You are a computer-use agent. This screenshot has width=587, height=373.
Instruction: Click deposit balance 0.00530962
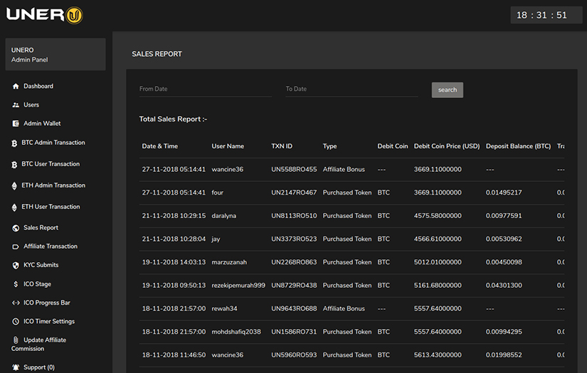point(504,239)
